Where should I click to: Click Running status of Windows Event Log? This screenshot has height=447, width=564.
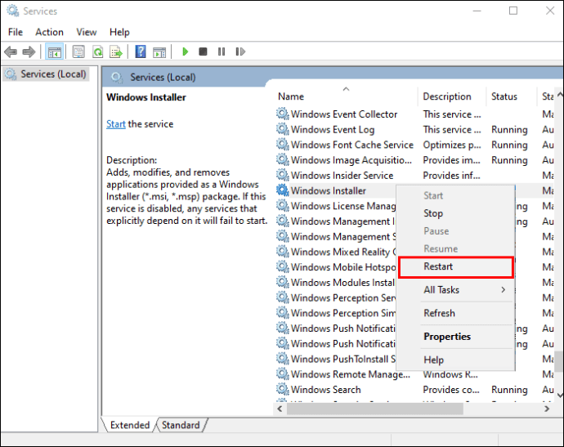[510, 129]
